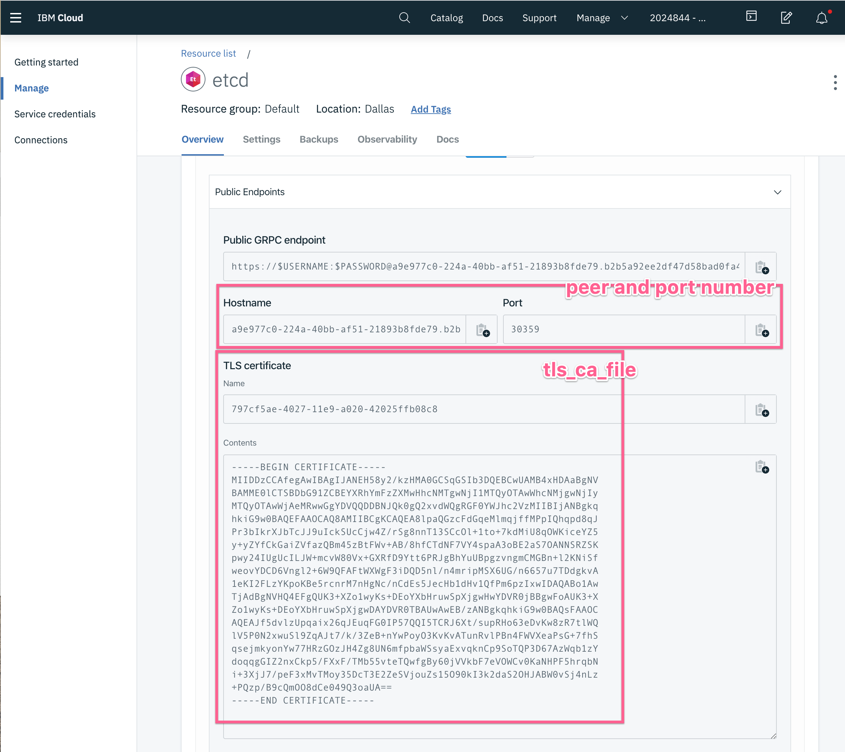845x752 pixels.
Task: Go back via the Resource list breadcrumb
Action: click(208, 53)
